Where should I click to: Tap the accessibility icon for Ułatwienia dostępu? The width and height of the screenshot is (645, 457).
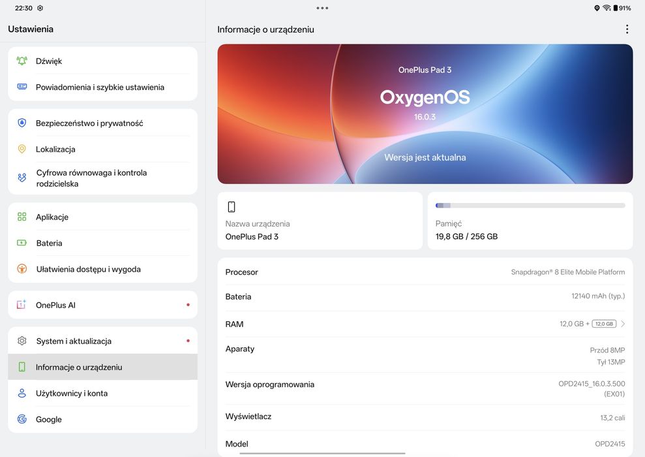tap(22, 269)
